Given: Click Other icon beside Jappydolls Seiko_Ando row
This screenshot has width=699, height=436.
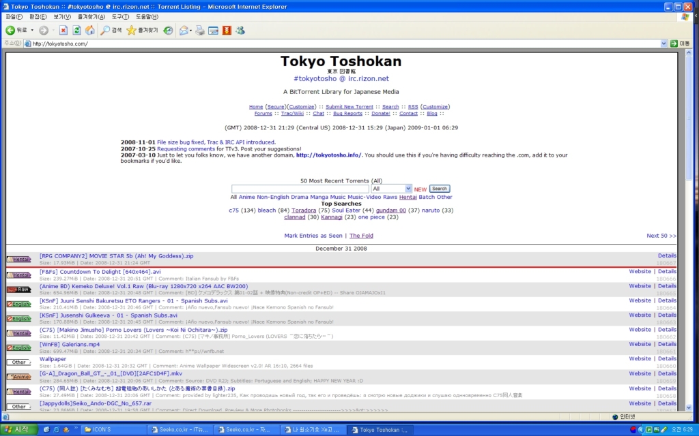Looking at the screenshot, I should 19,407.
